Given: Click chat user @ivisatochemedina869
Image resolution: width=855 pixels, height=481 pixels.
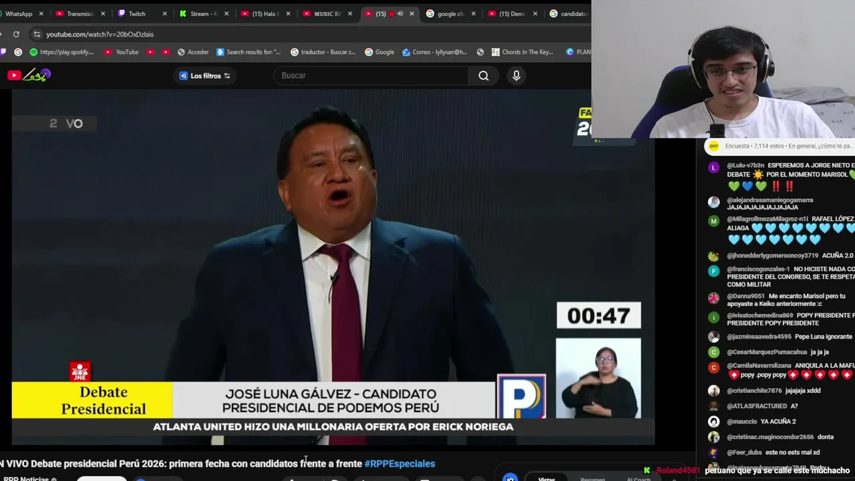Looking at the screenshot, I should (x=760, y=315).
